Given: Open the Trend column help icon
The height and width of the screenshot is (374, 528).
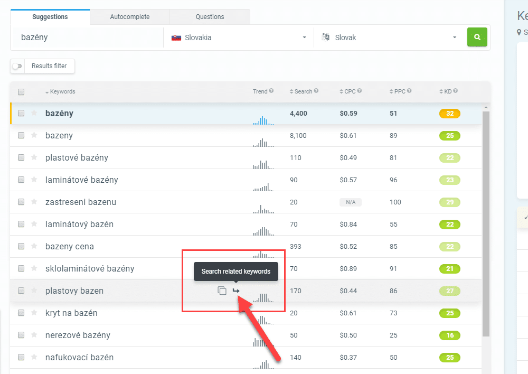Looking at the screenshot, I should click(271, 91).
